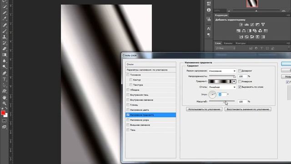
Task: Toggle Quick Mask mode
Action: pos(4,121)
